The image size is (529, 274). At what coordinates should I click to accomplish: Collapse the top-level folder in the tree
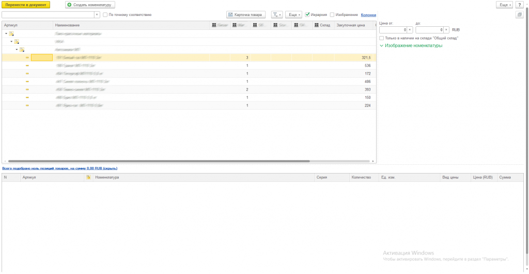coord(6,33)
